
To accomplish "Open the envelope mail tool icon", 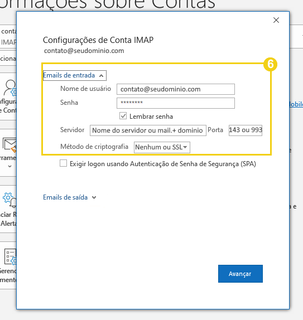I will click(x=9, y=145).
